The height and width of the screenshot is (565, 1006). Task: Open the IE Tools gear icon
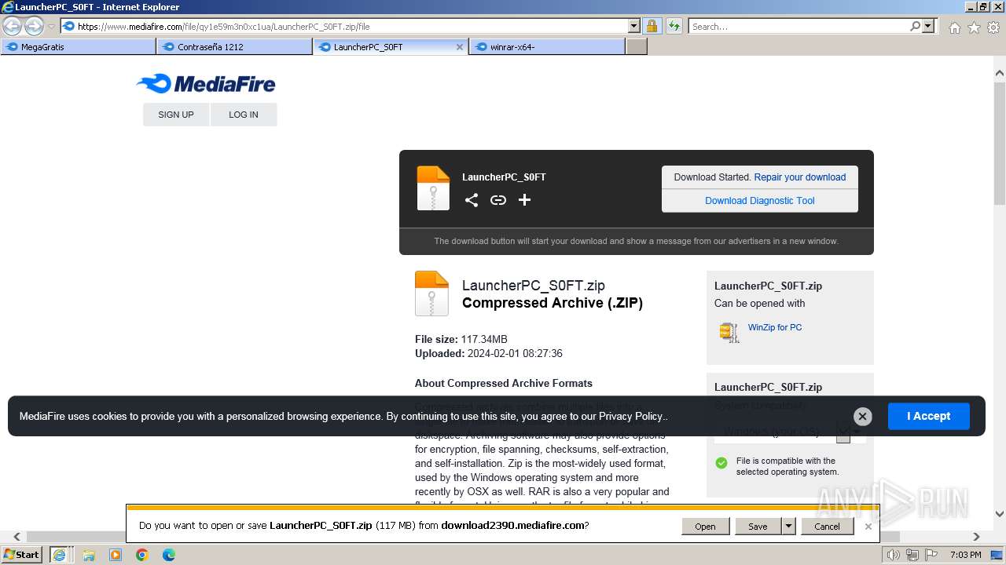[x=993, y=27]
